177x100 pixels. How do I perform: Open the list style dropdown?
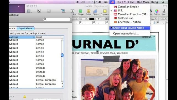(163, 19)
